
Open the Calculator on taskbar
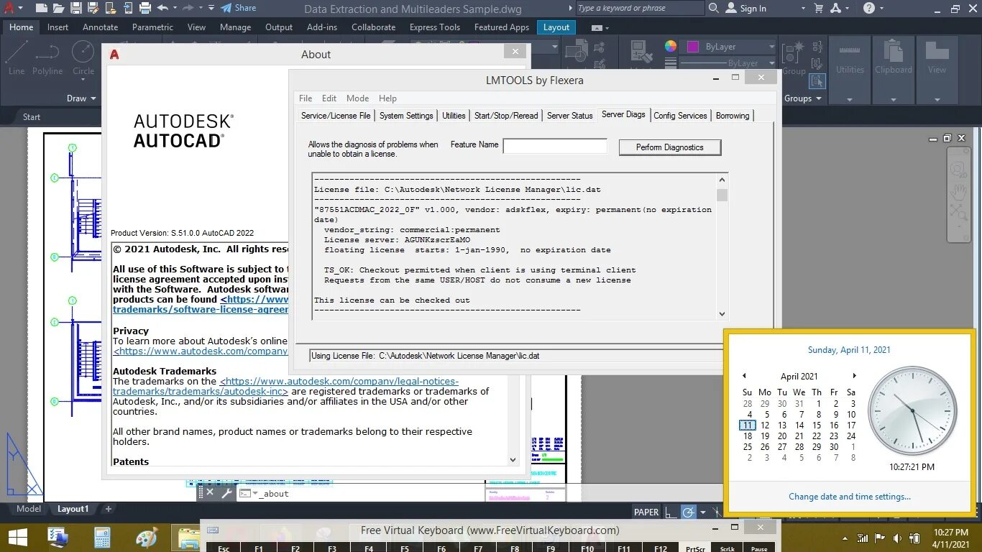coord(102,538)
